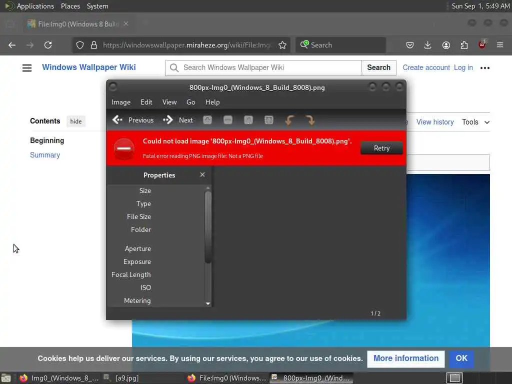Click the padlock site info icon
The height and width of the screenshot is (384, 512).
pyautogui.click(x=94, y=45)
